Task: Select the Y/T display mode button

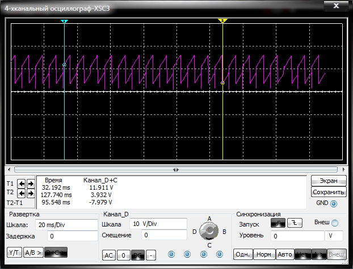Action: (14, 253)
